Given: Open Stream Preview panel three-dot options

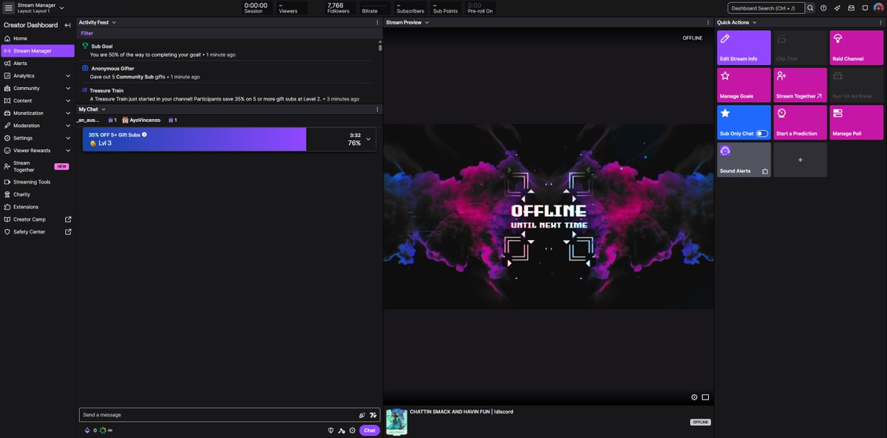Looking at the screenshot, I should pos(709,23).
